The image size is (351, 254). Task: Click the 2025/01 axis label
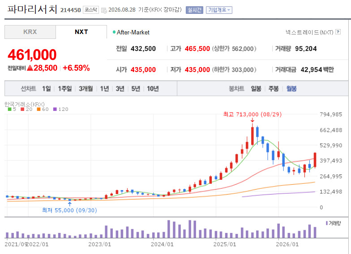(225, 244)
